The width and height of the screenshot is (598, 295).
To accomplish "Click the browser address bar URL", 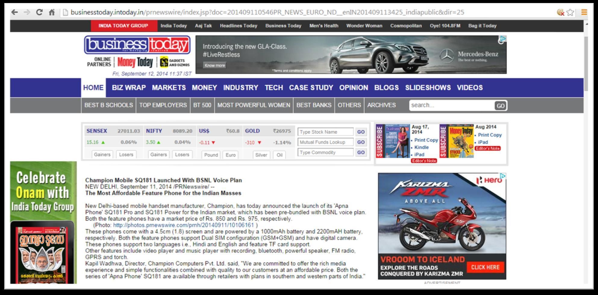I will (x=267, y=12).
